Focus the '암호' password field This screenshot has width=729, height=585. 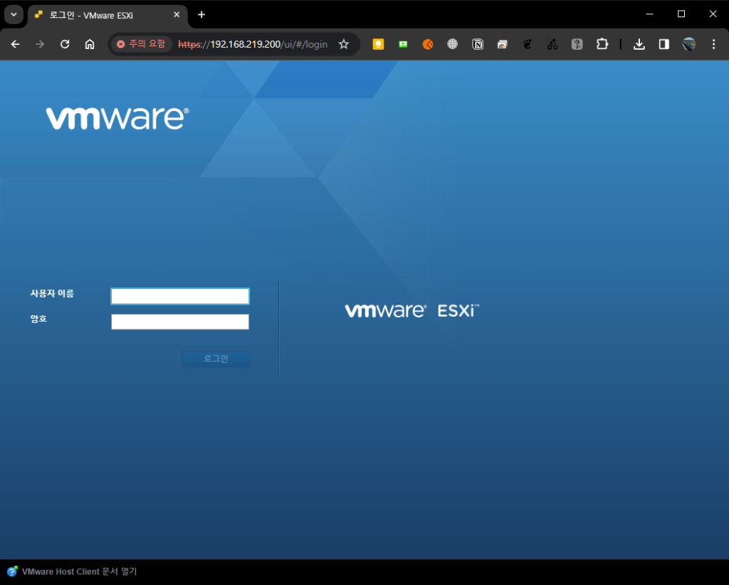coord(180,322)
